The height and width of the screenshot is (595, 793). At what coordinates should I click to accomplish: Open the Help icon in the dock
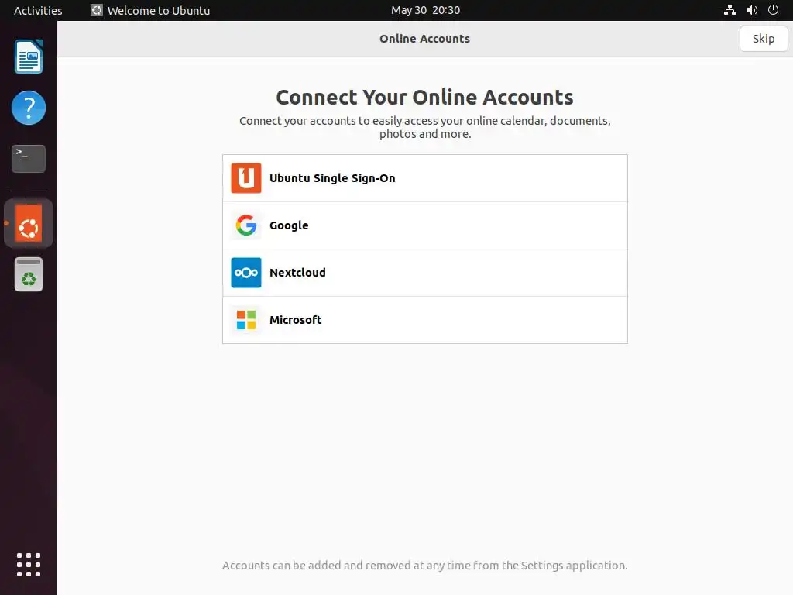click(29, 108)
